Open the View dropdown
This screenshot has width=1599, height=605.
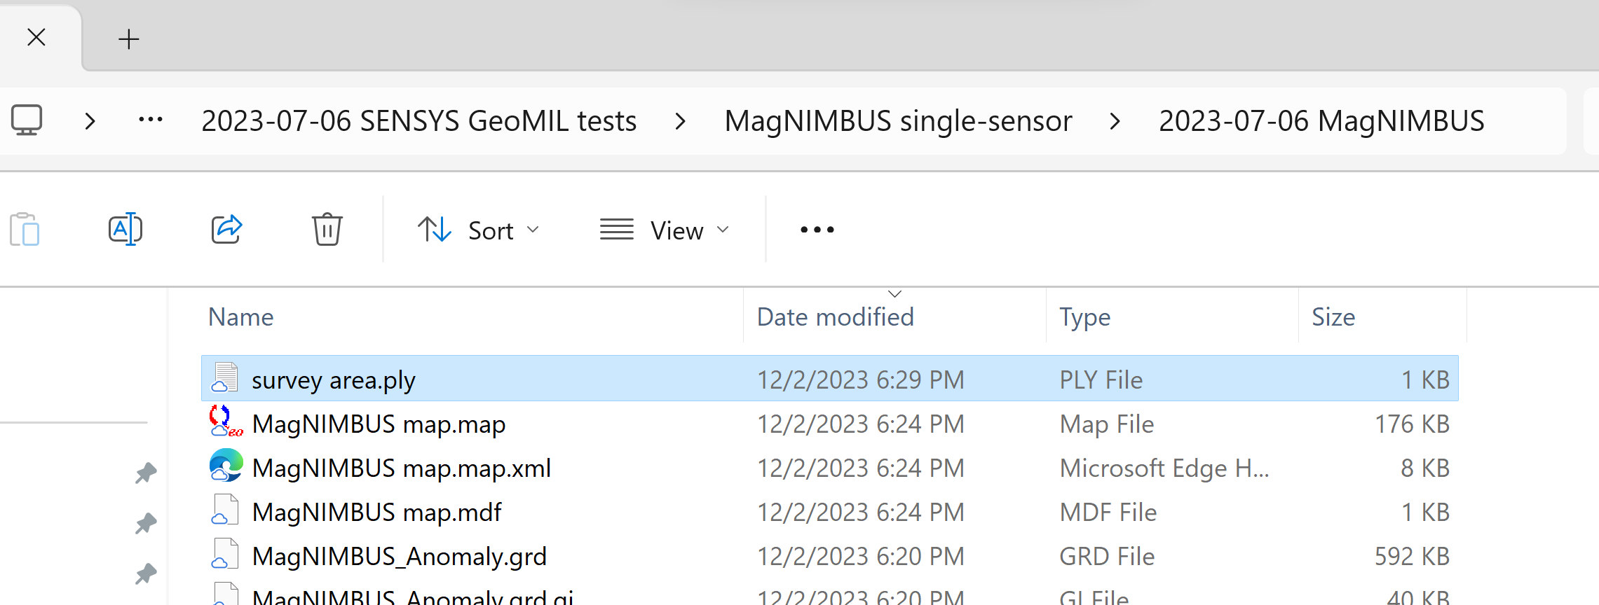[x=663, y=229]
